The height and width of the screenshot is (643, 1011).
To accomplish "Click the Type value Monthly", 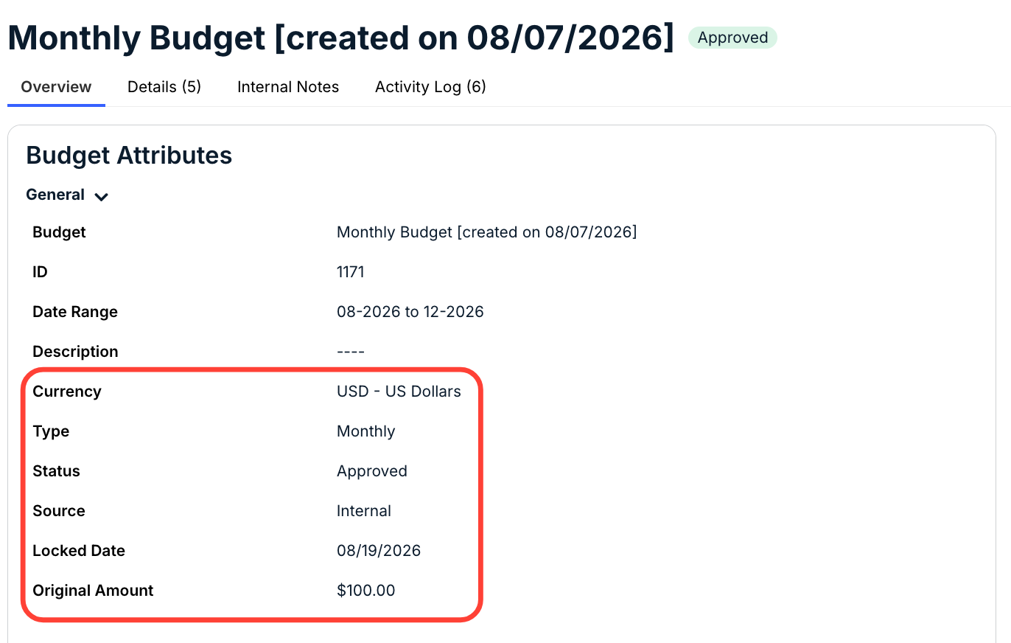I will (x=366, y=431).
